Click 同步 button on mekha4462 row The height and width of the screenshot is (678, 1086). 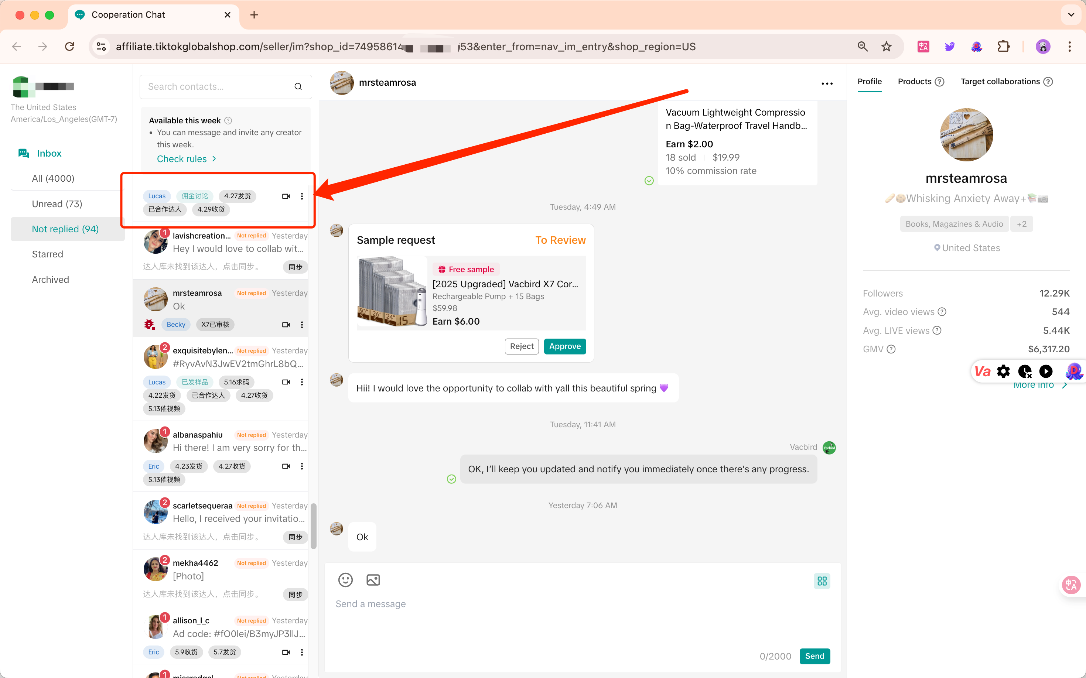point(295,595)
